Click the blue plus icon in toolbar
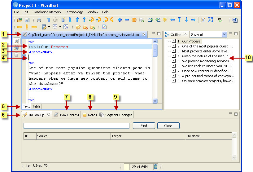Screen dimensions: 253x172 pos(120,20)
